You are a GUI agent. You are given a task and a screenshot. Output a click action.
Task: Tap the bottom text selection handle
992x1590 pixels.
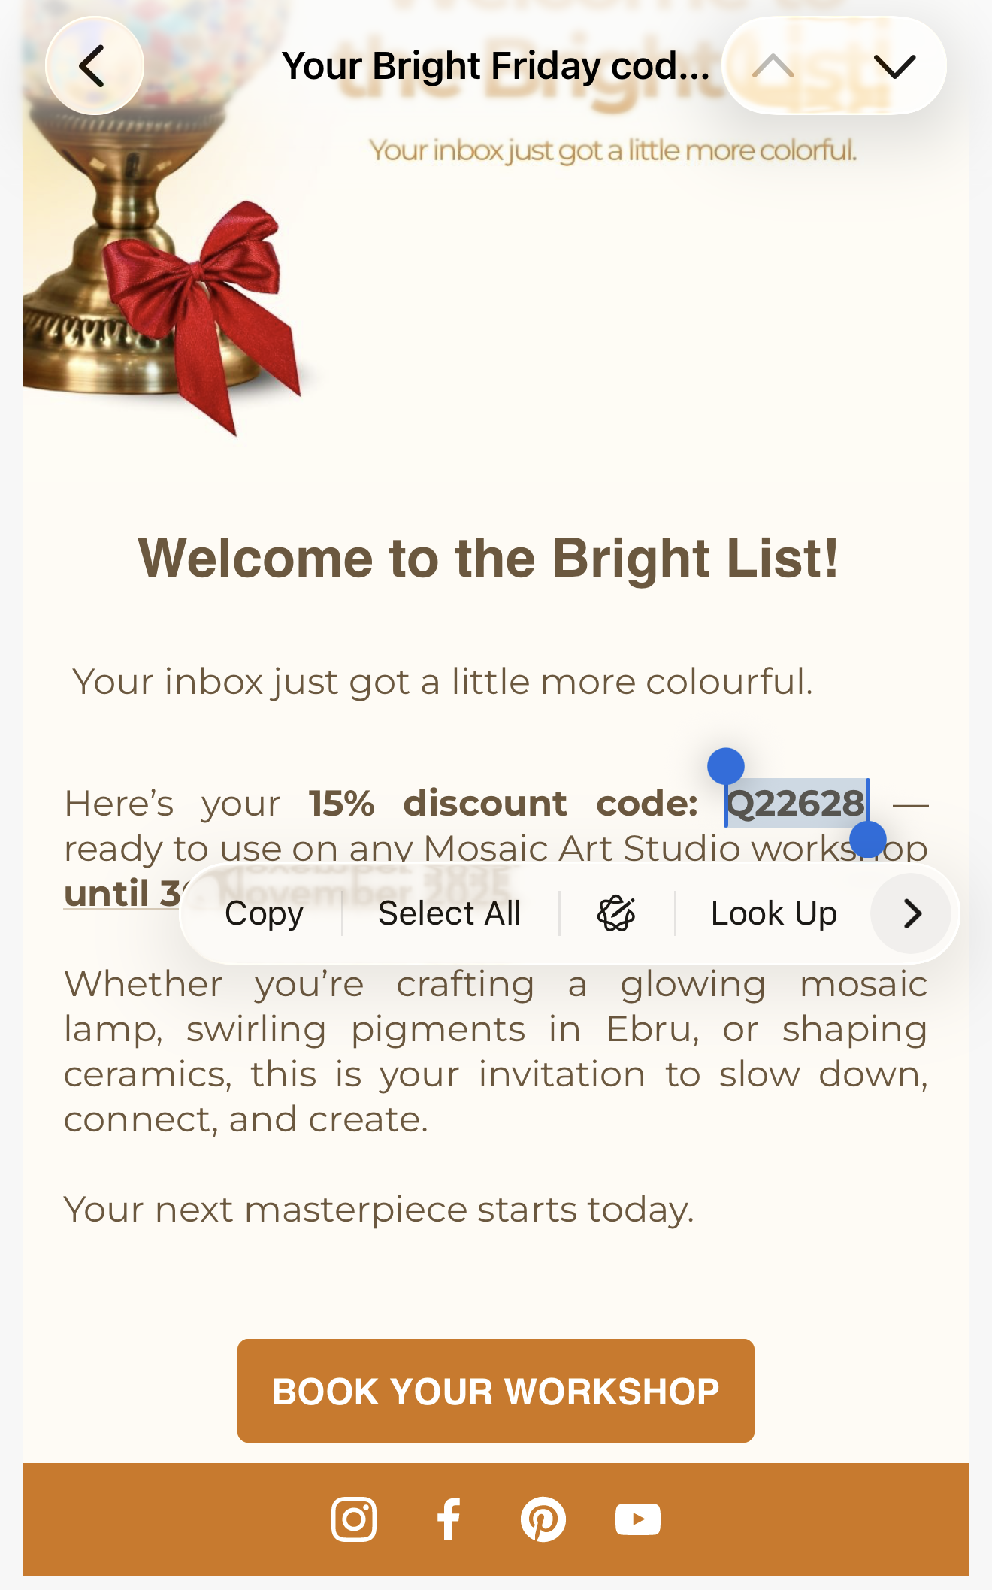click(868, 839)
